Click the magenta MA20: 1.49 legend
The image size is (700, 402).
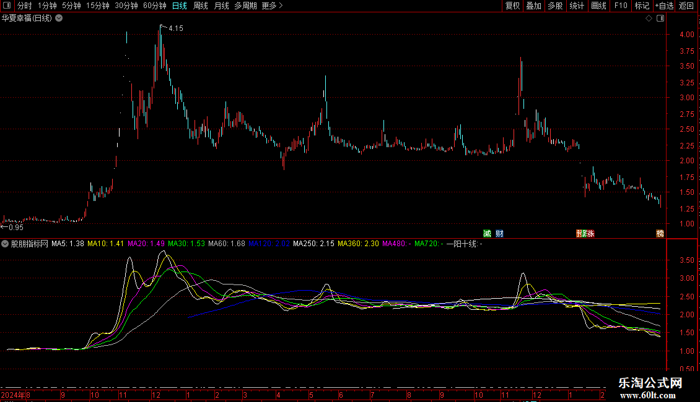click(x=146, y=244)
